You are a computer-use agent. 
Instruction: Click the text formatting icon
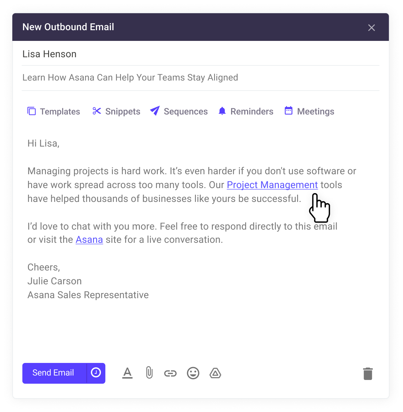(x=127, y=373)
